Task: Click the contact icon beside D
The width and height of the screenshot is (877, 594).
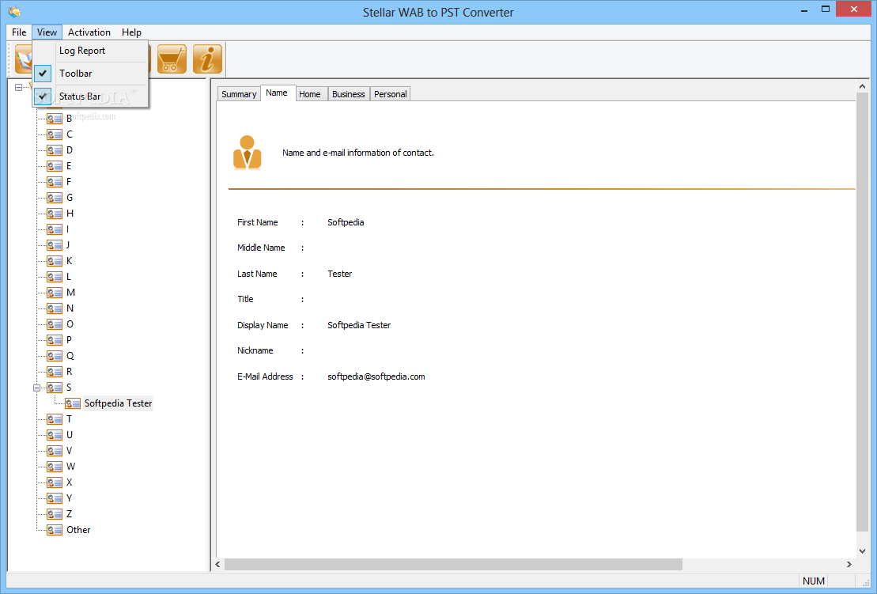Action: coord(55,150)
